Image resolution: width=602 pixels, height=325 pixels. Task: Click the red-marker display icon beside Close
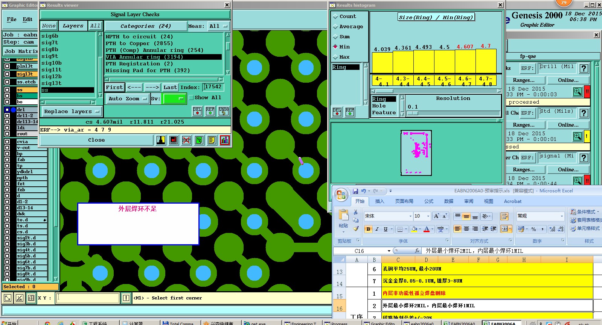coord(174,140)
